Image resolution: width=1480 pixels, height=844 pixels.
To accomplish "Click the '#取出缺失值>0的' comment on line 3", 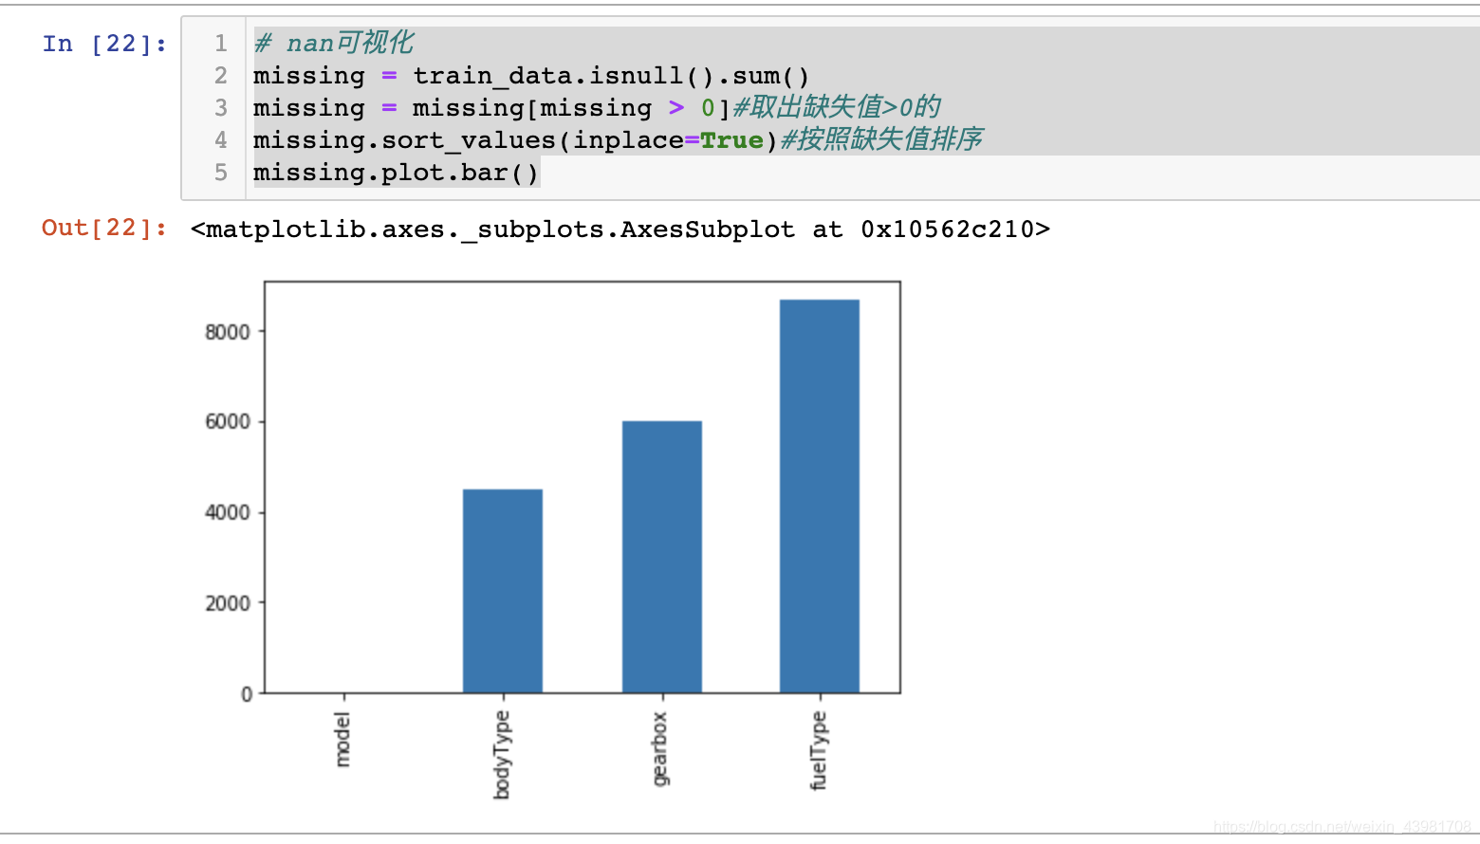I will click(837, 107).
